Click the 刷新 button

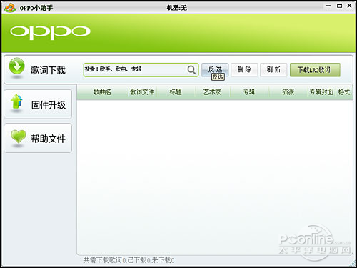273,70
